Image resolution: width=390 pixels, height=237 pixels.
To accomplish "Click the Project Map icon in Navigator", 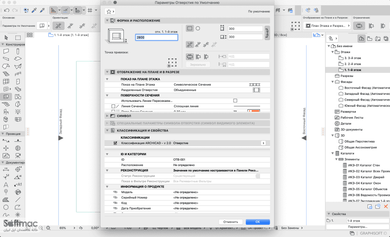I will pyautogui.click(x=361, y=39).
